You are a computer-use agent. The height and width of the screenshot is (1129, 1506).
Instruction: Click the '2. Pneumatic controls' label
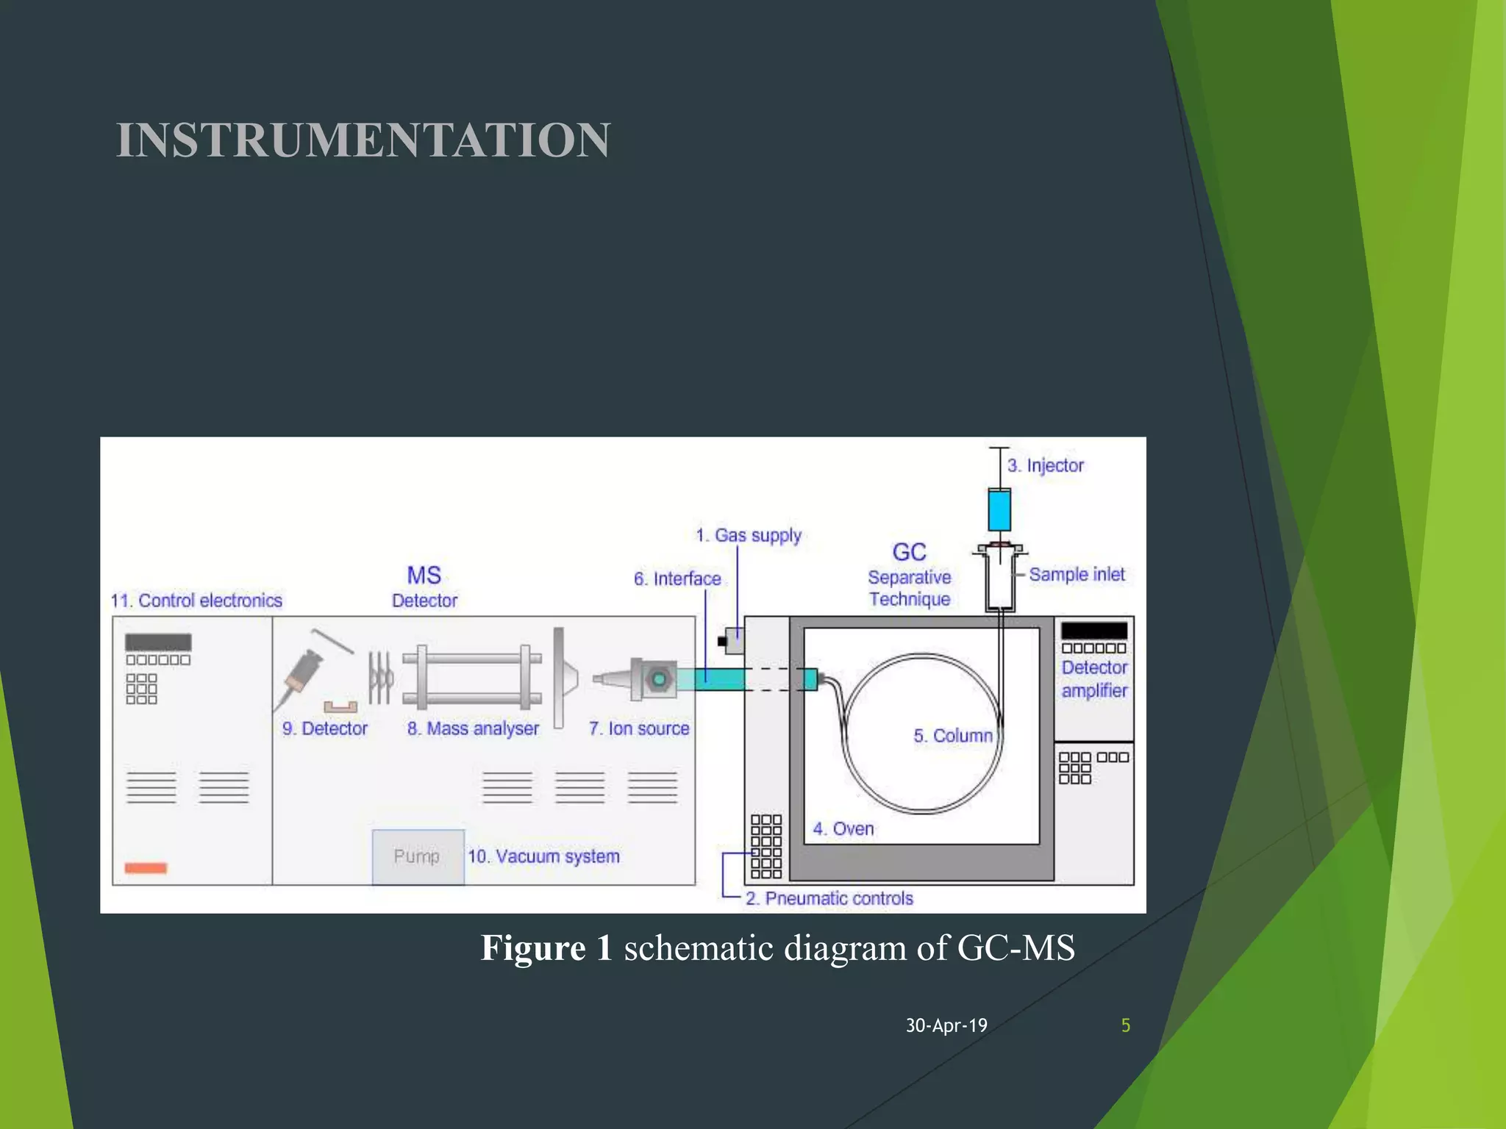point(829,898)
